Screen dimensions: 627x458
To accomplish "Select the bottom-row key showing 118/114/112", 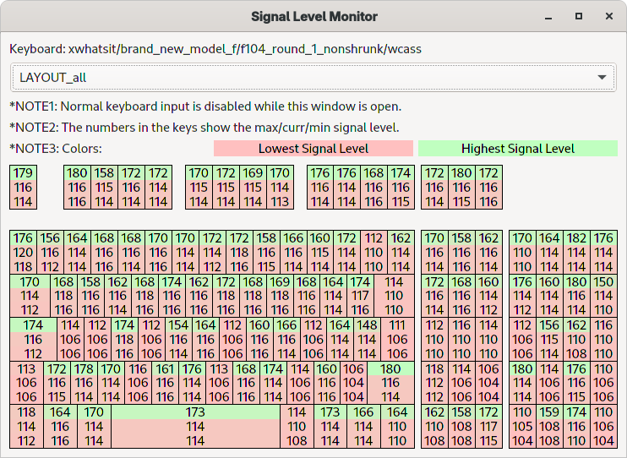I will (26, 427).
